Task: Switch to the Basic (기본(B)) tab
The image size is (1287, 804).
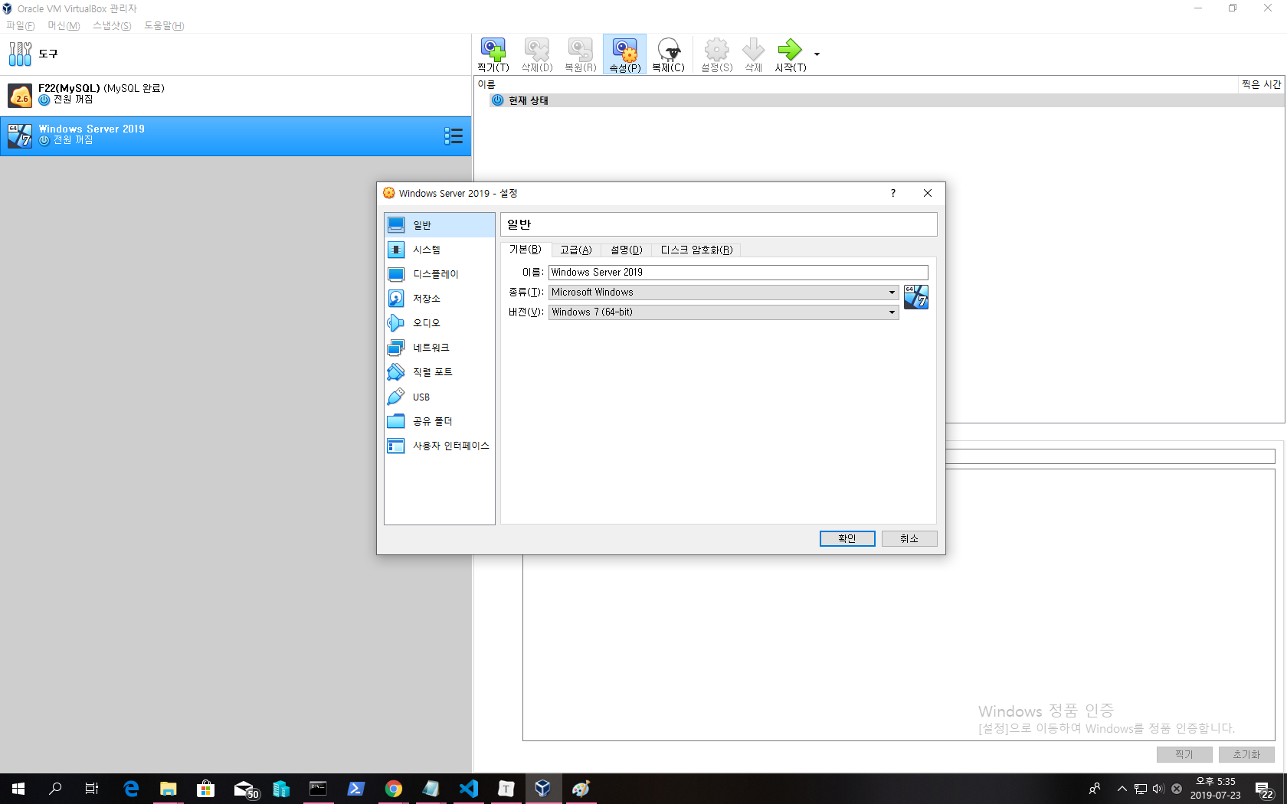Action: coord(526,250)
